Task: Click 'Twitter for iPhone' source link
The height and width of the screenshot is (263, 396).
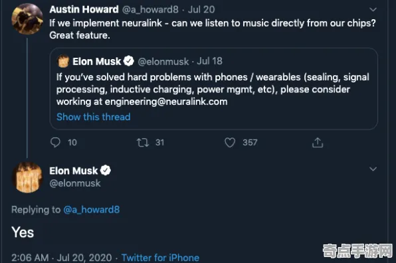Action: pos(160,258)
